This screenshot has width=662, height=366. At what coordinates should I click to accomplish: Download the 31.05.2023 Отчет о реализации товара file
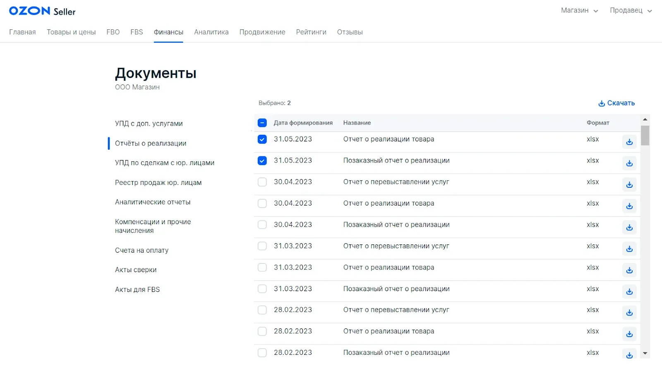tap(629, 142)
